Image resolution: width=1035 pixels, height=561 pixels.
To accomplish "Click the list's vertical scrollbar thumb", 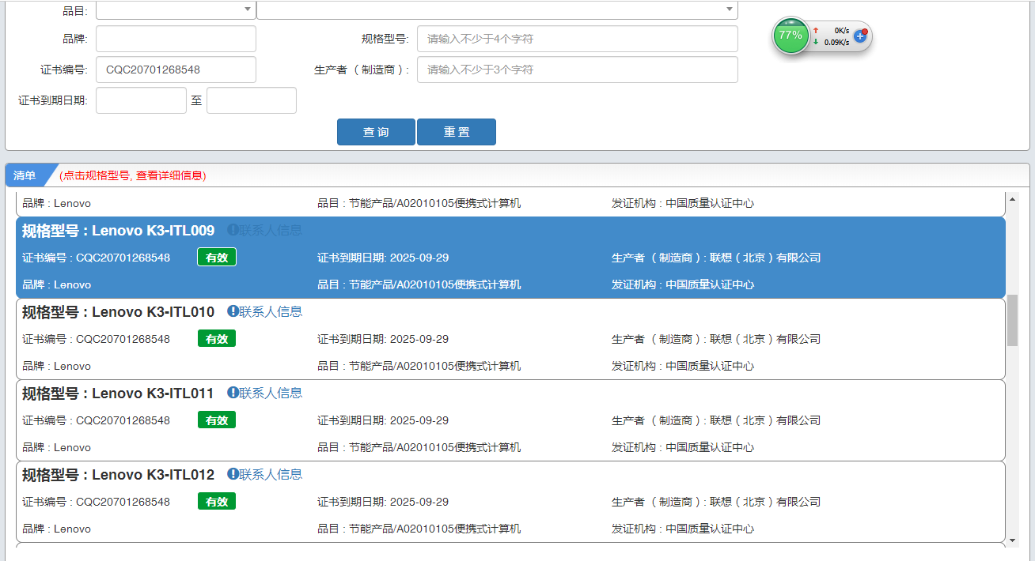I will [x=1012, y=320].
